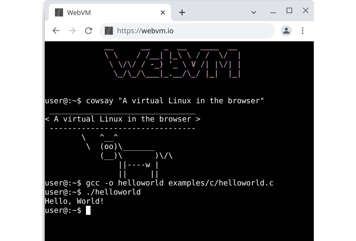Click the site icon in the address bar
Screen dimensions: 356x241
point(109,31)
